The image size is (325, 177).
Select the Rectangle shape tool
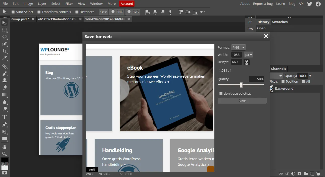[5, 139]
